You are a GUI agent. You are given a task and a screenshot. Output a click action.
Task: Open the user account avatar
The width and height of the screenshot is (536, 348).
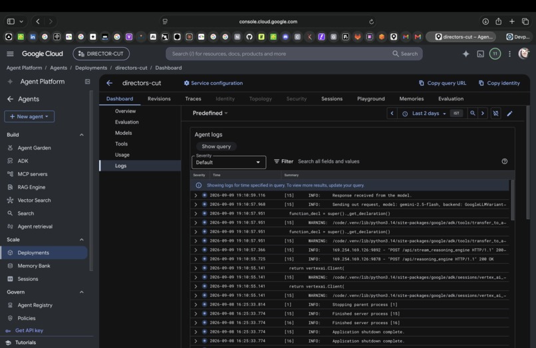tap(523, 53)
